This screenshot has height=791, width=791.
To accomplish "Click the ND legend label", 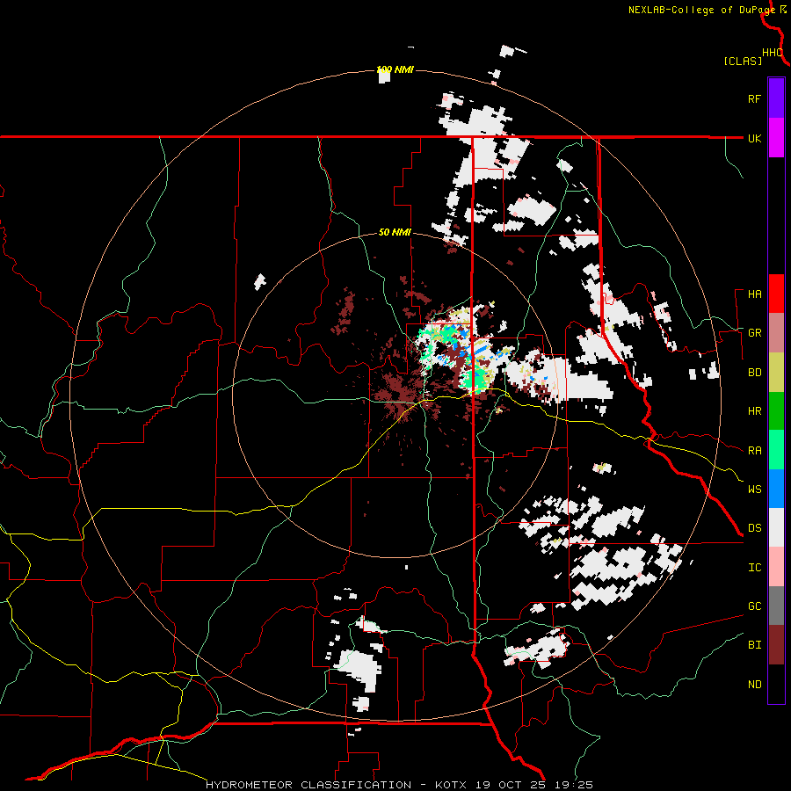I will [x=754, y=684].
